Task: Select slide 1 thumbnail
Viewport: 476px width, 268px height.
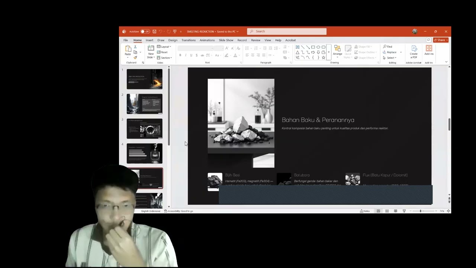Action: click(x=145, y=79)
